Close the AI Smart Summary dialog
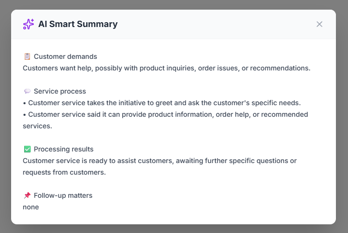This screenshot has width=348, height=233. (x=319, y=24)
